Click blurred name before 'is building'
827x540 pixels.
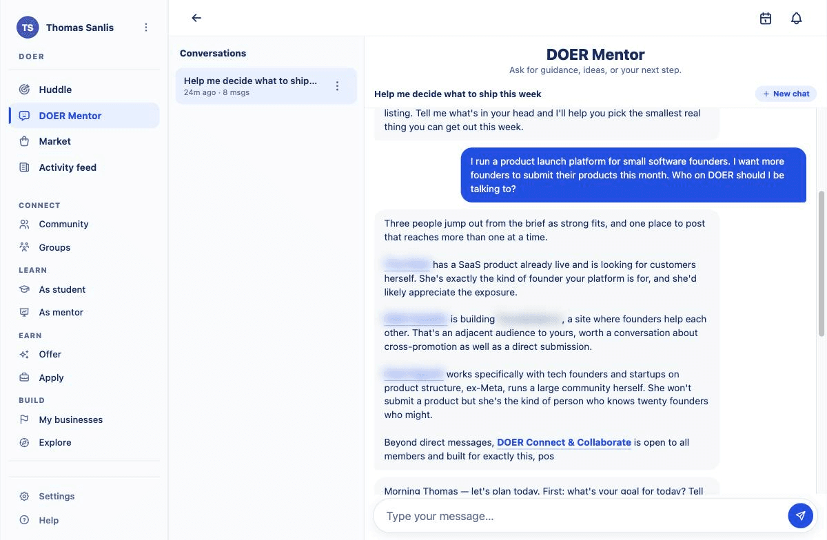point(416,319)
